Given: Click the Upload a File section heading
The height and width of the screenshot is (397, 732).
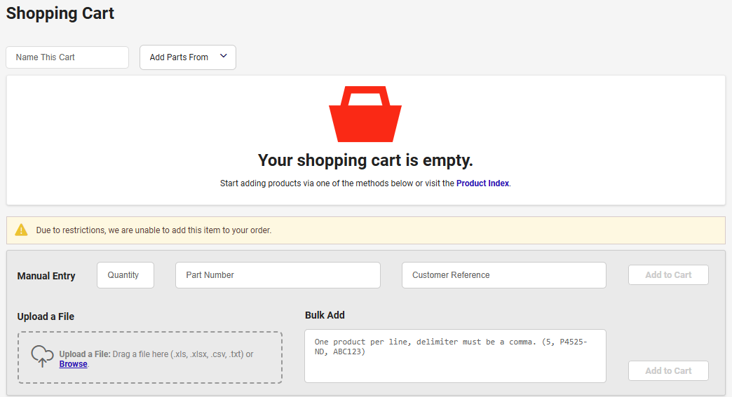Looking at the screenshot, I should click(46, 316).
